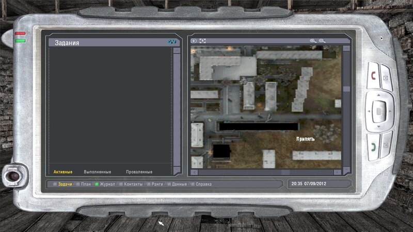Show Проваленные failed tasks
413x232 pixels.
tap(139, 172)
